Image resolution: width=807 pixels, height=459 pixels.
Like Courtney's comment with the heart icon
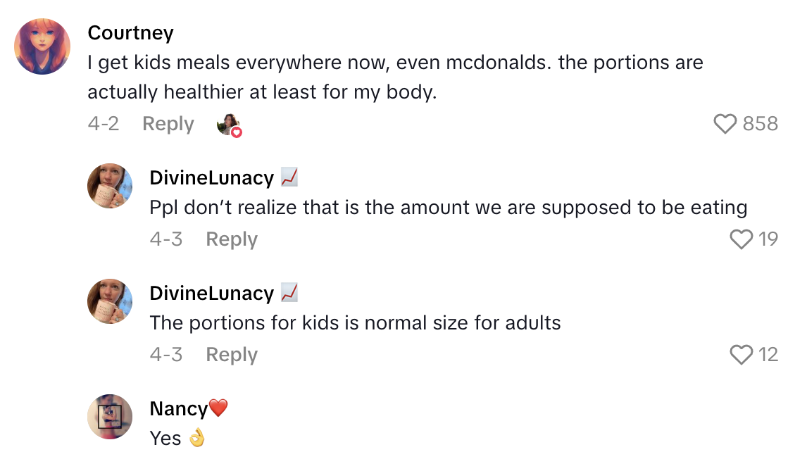[x=726, y=123]
